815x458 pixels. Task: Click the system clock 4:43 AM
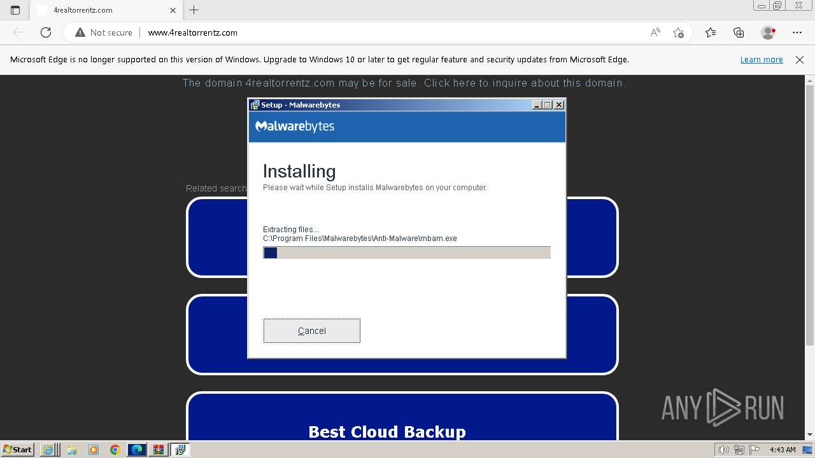(783, 450)
